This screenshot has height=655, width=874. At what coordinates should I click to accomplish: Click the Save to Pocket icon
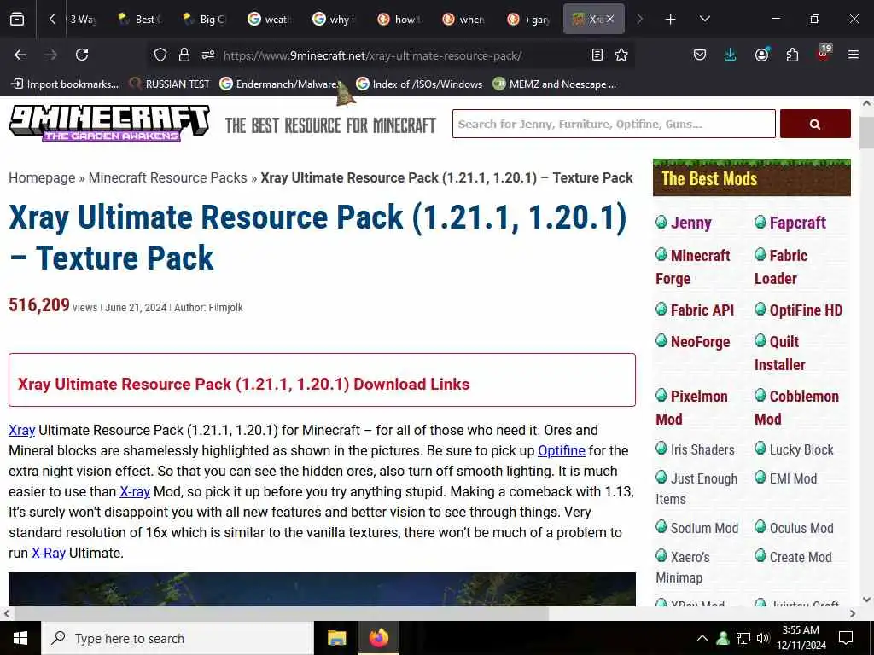(700, 55)
